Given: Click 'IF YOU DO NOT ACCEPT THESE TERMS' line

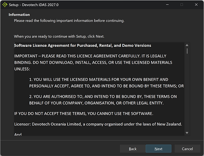Looking at the screenshot, I should (84, 113).
